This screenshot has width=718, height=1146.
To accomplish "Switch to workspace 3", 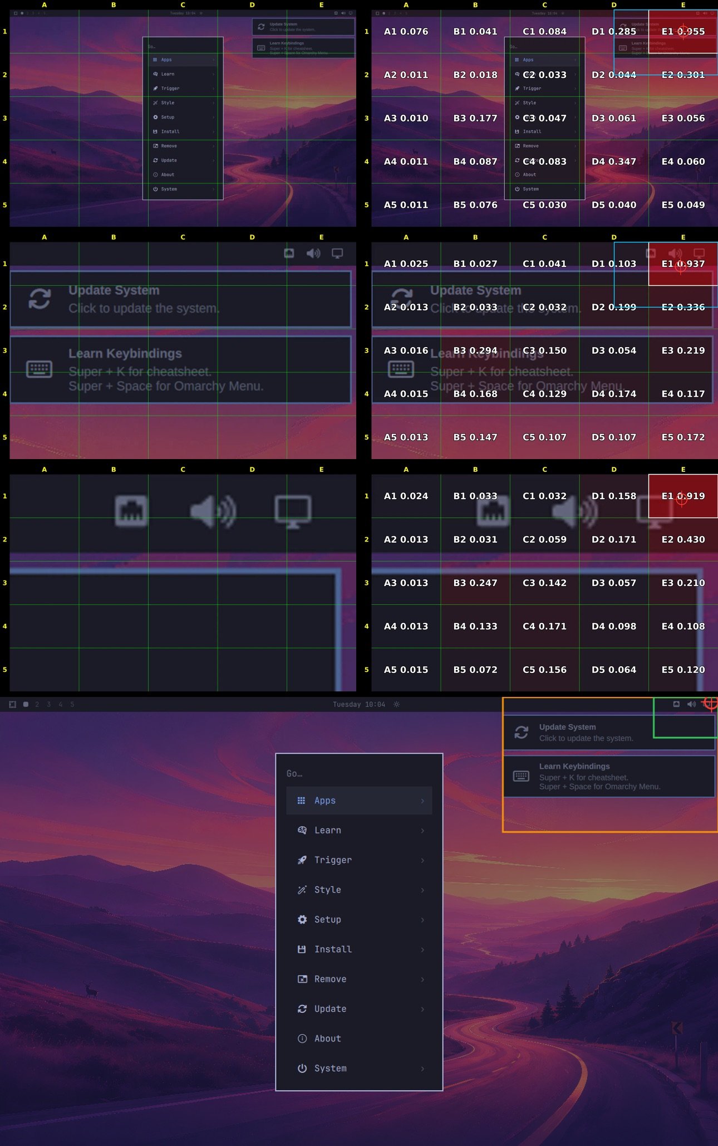I will tap(49, 704).
